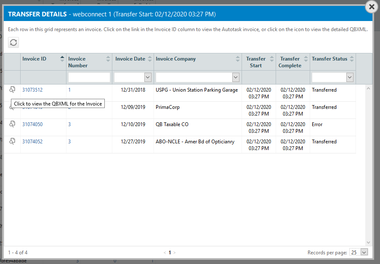Open invoice 31074050 link

tap(32, 124)
